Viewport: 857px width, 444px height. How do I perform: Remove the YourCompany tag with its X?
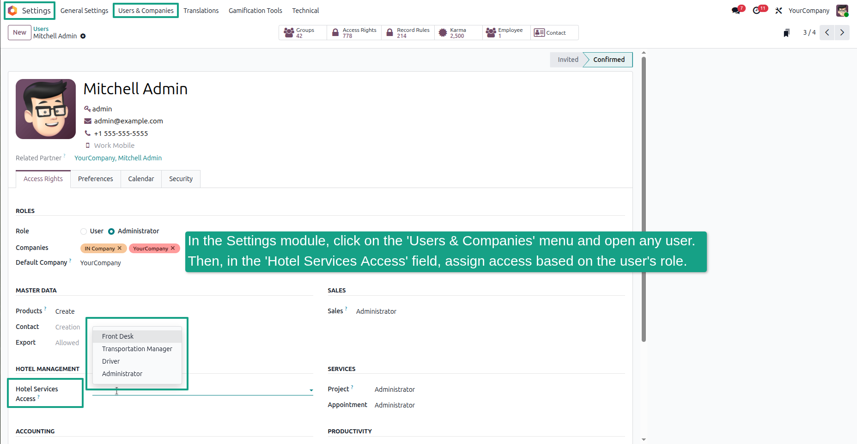[173, 248]
